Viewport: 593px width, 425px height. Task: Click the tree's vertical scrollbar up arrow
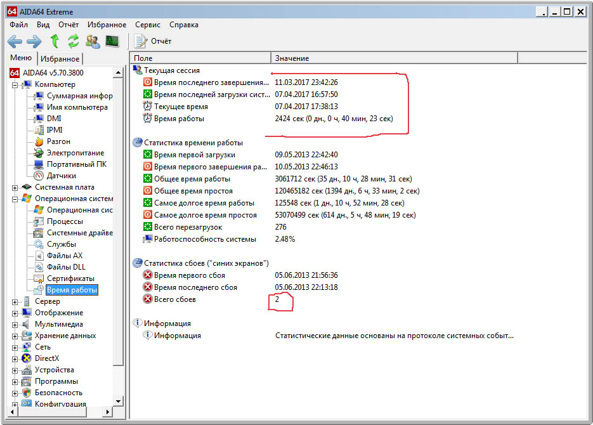[119, 72]
